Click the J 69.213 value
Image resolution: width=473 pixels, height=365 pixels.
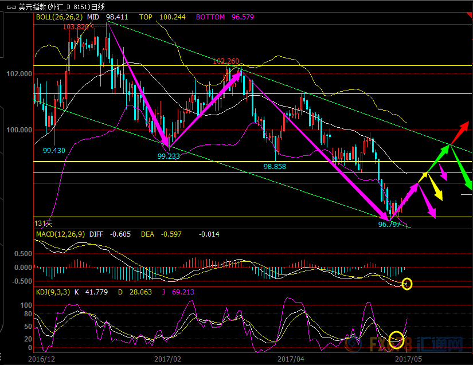click(178, 292)
